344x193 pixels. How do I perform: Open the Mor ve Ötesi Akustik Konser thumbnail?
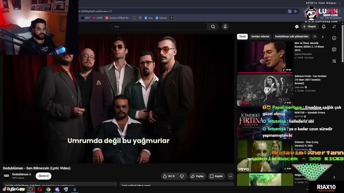coord(265,57)
